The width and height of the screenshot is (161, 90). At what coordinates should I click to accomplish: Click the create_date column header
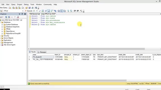pos(122,55)
